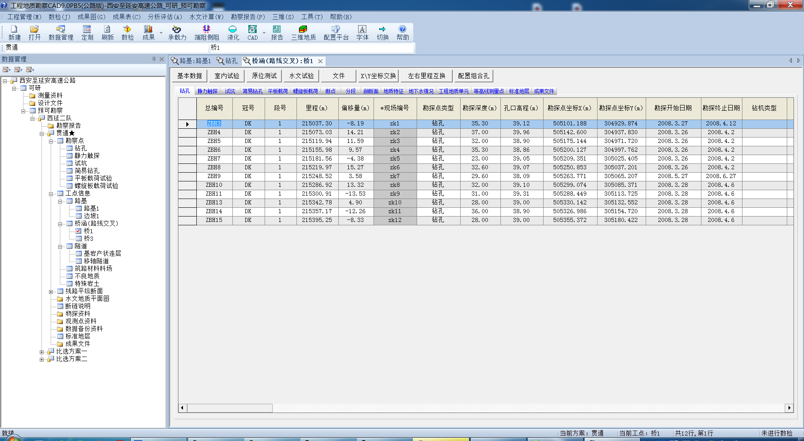Click the 基本数据 button
The width and height of the screenshot is (804, 441).
tap(190, 76)
